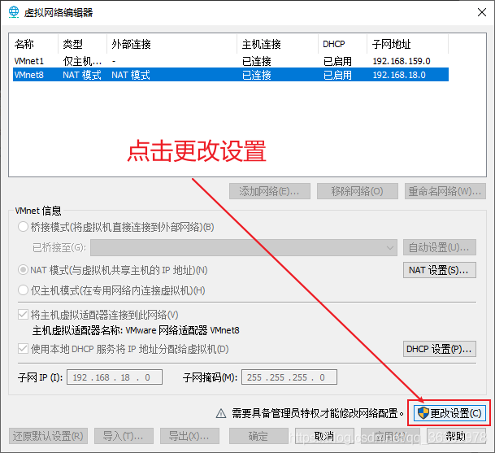Select the 仅主机模式 radio button
495x453 pixels.
23,290
